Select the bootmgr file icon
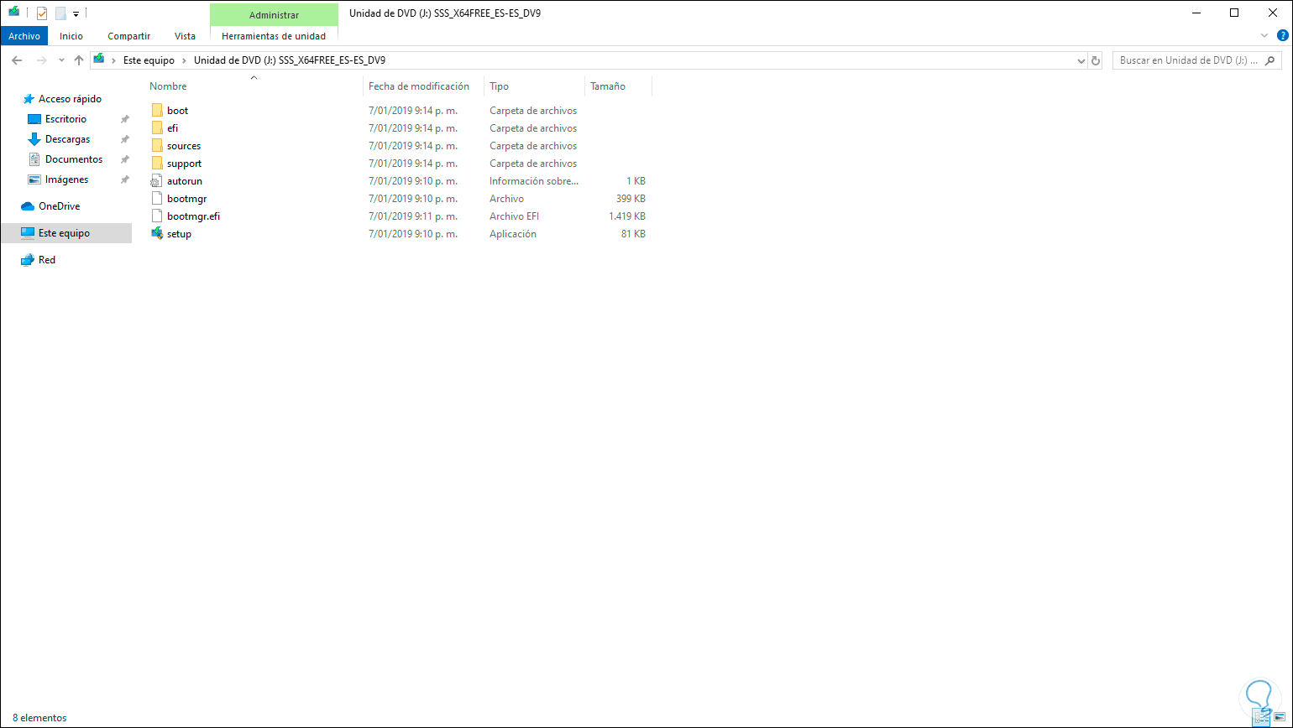 [x=157, y=199]
